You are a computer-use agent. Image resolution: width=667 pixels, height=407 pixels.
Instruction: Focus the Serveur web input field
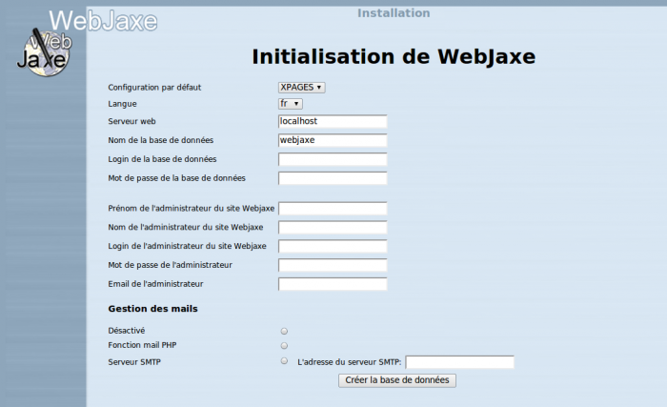click(x=333, y=122)
